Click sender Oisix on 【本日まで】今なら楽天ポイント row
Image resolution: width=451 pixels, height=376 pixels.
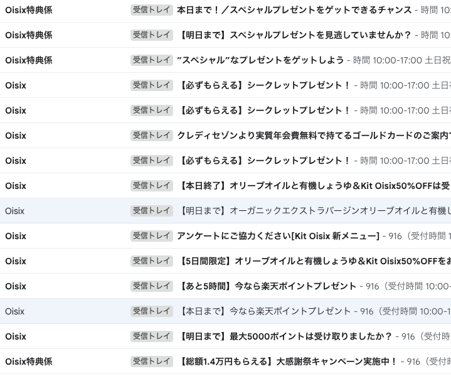tap(14, 311)
